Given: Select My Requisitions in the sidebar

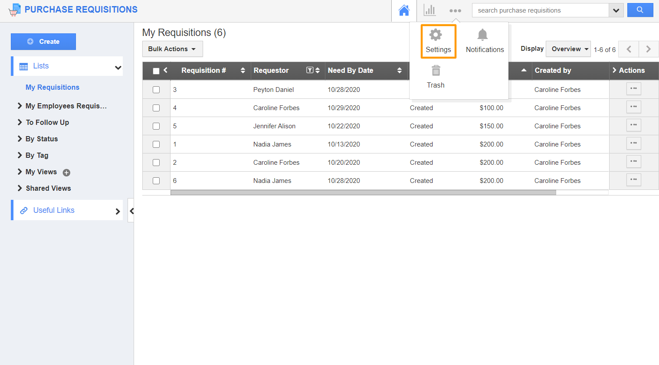Looking at the screenshot, I should tap(52, 87).
